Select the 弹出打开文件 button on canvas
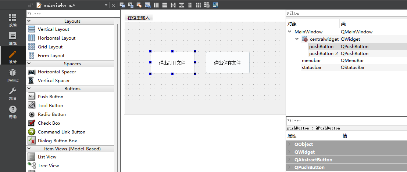Screen dimensions: 407x172 pos(172,62)
